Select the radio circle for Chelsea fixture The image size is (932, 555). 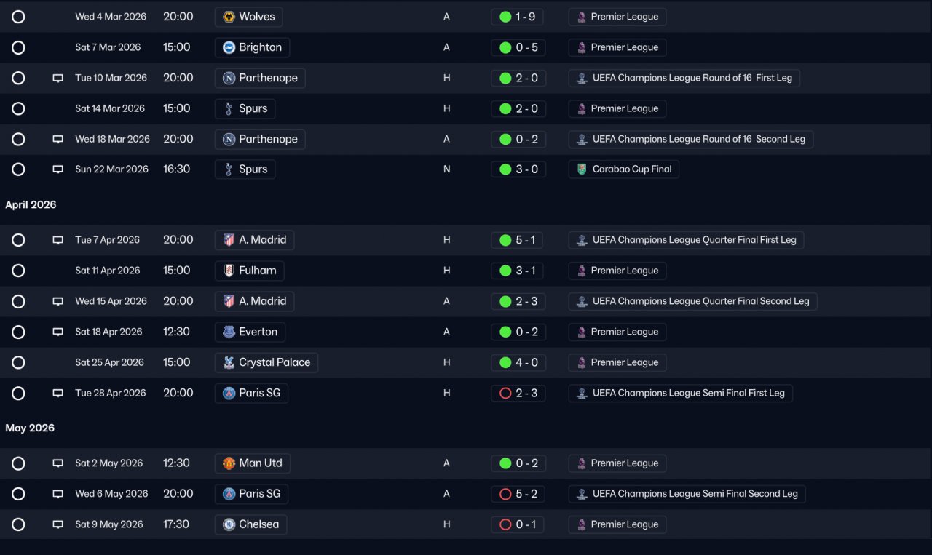point(18,524)
